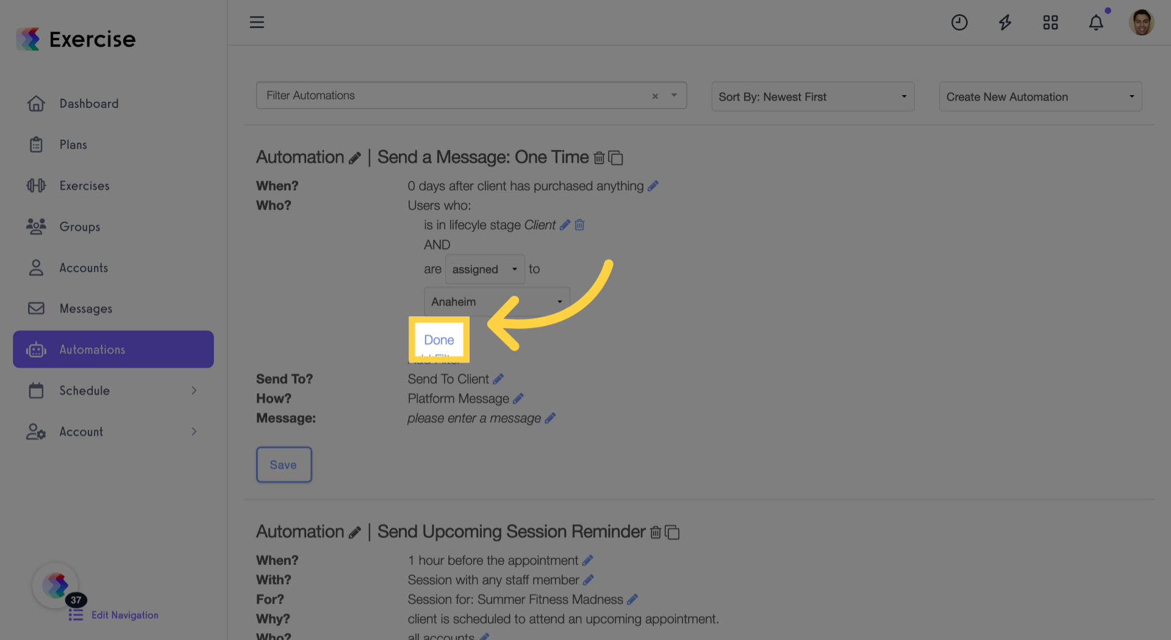Edit the 0 days after purchase condition
The image size is (1171, 640).
click(x=653, y=186)
